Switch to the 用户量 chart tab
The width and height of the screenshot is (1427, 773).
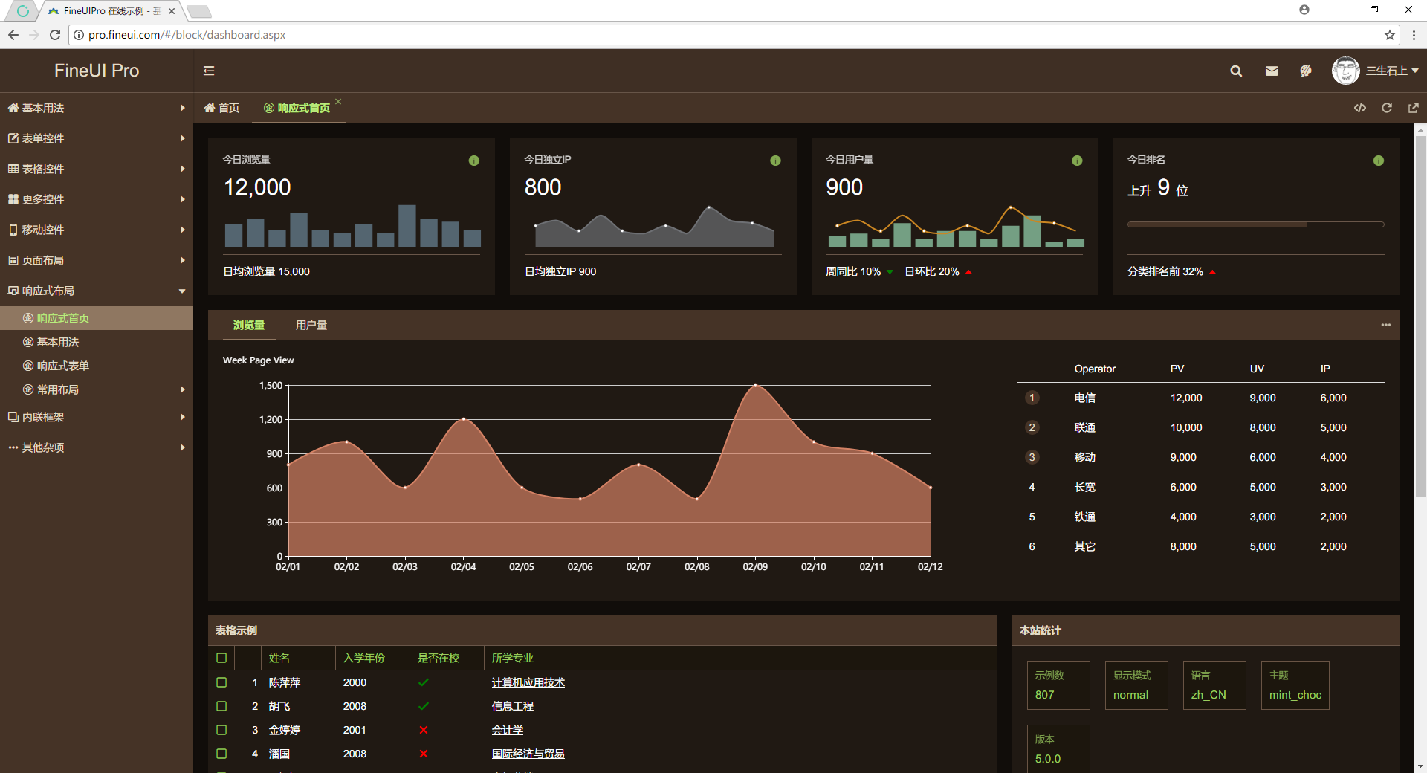[311, 325]
